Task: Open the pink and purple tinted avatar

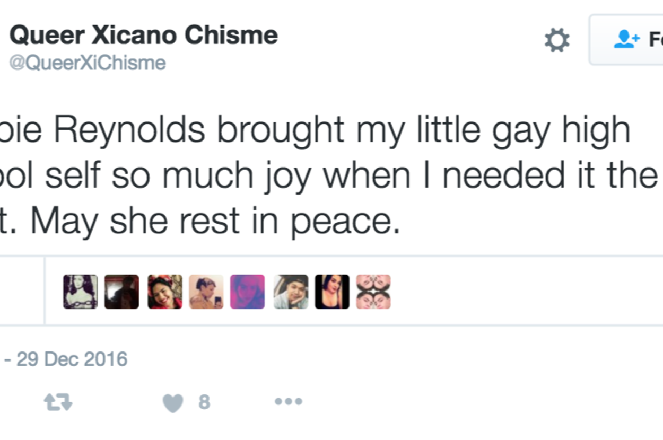Action: tap(247, 292)
